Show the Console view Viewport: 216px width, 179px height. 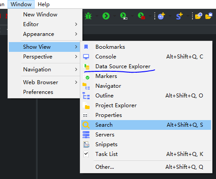(146, 57)
